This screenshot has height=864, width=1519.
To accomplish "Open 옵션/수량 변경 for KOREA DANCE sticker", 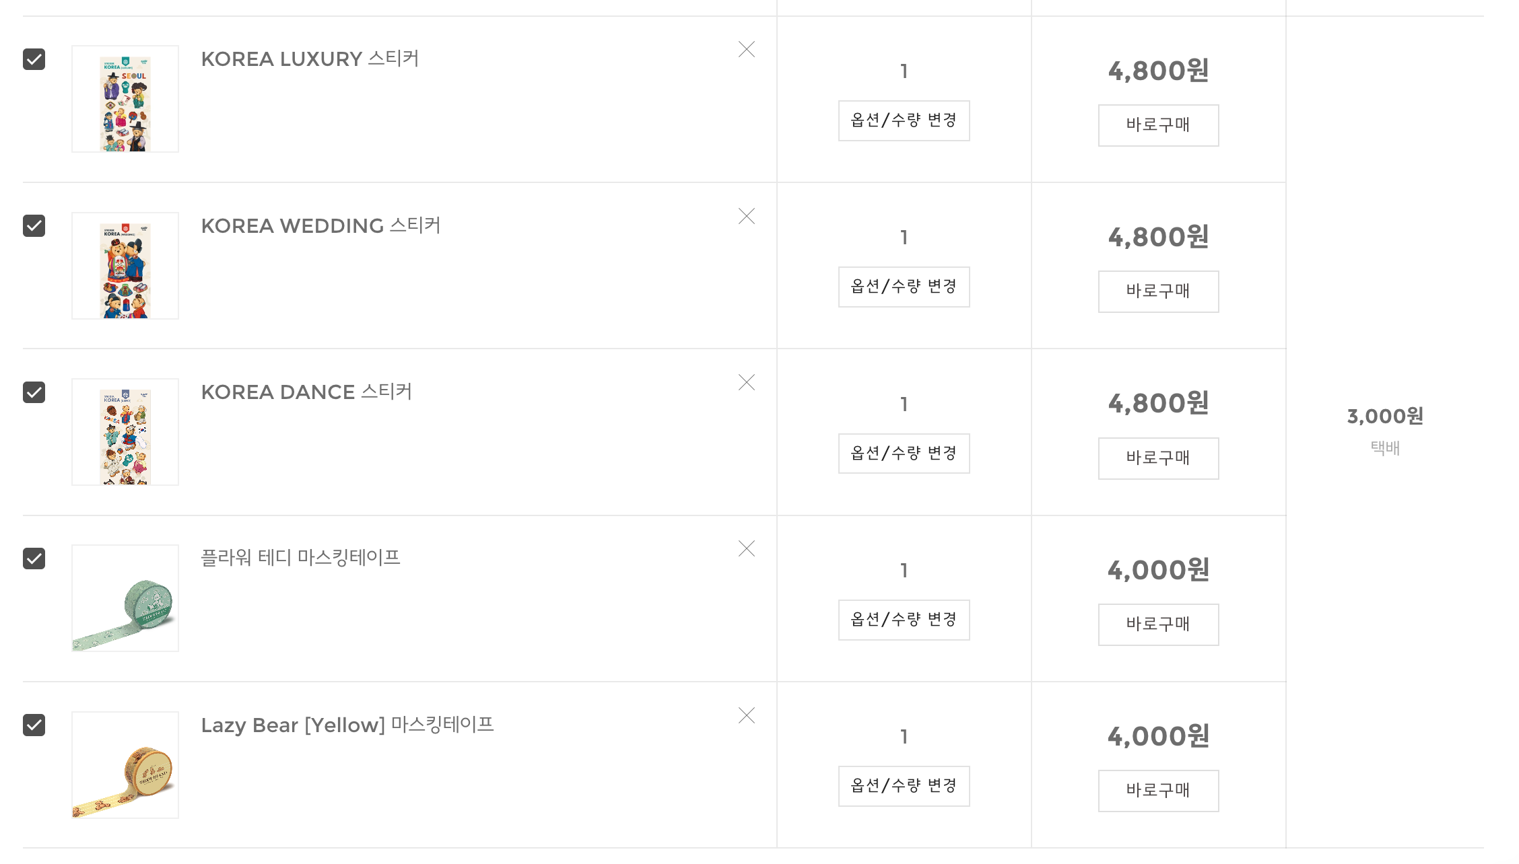I will tap(904, 454).
